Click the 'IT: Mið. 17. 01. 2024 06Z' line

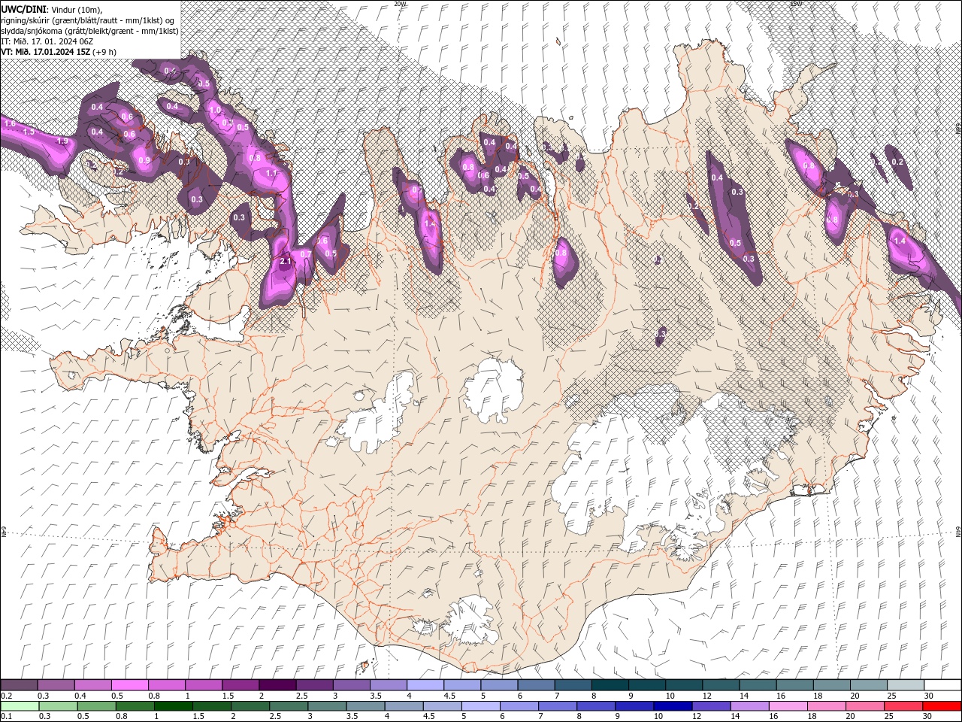47,41
